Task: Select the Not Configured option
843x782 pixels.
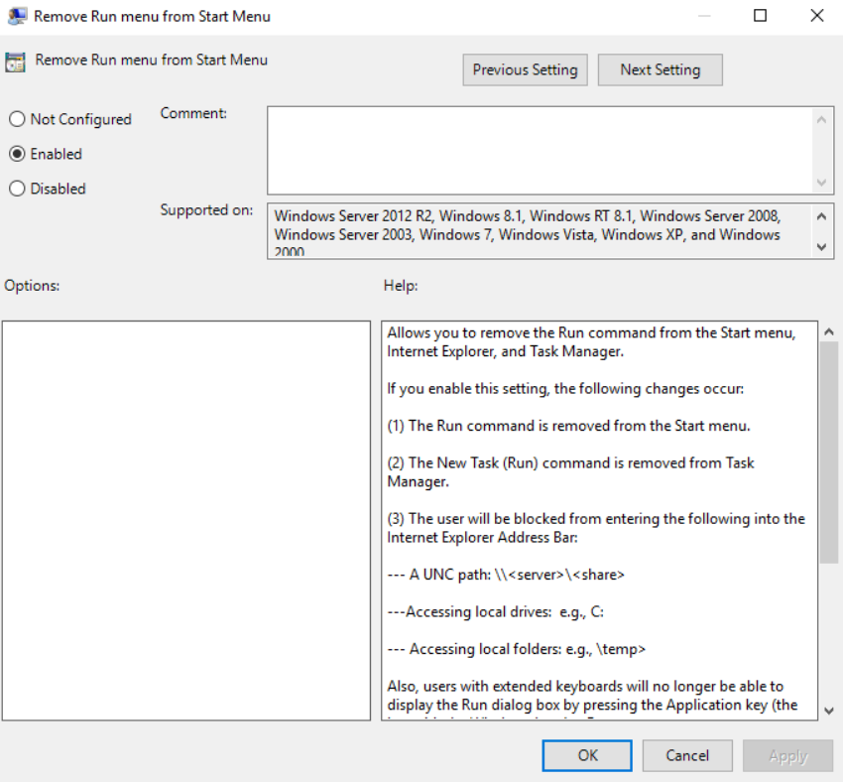Action: pyautogui.click(x=17, y=119)
